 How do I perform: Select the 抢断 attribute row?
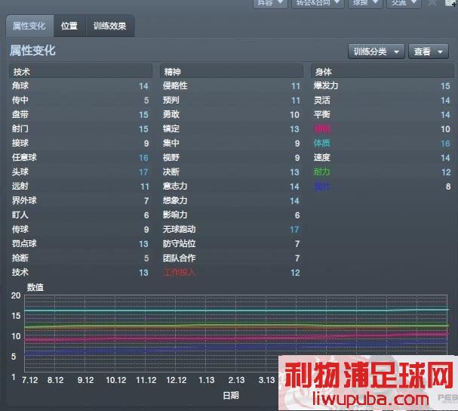(x=81, y=258)
